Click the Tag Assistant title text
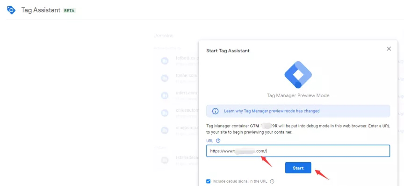The width and height of the screenshot is (404, 186). tap(41, 10)
